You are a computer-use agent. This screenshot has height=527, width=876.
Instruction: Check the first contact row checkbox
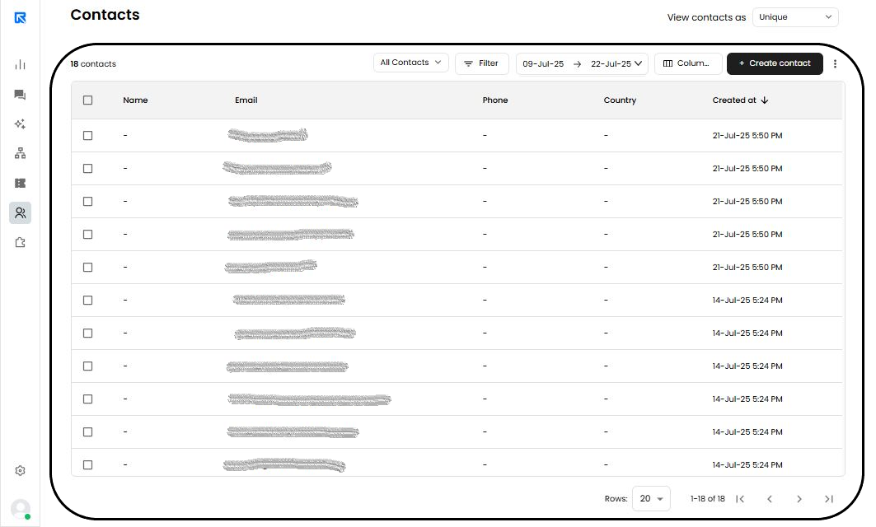[x=88, y=136]
